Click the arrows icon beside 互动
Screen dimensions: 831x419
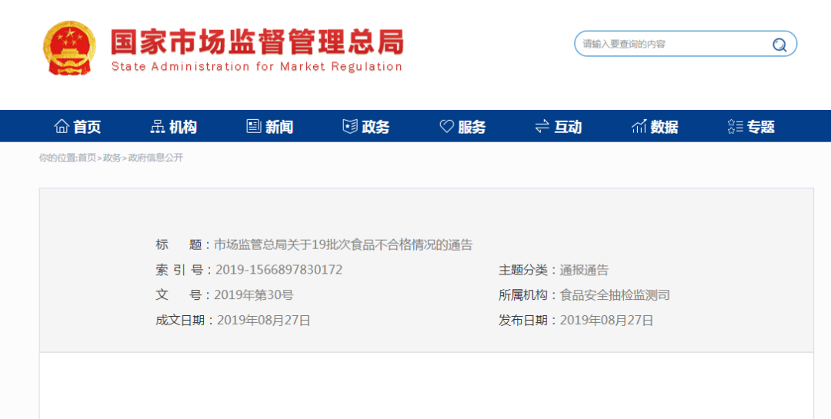tap(542, 127)
